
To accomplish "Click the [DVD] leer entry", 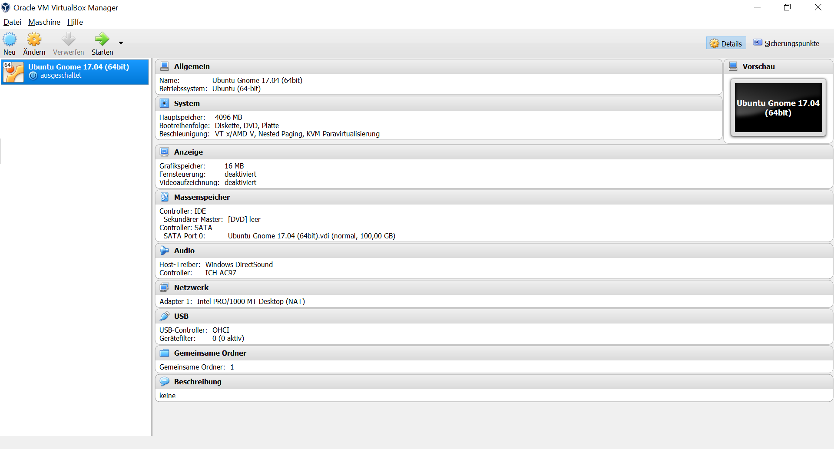I will 244,219.
